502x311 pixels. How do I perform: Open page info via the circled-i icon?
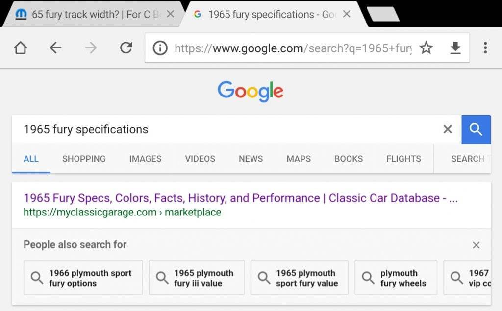click(x=160, y=48)
